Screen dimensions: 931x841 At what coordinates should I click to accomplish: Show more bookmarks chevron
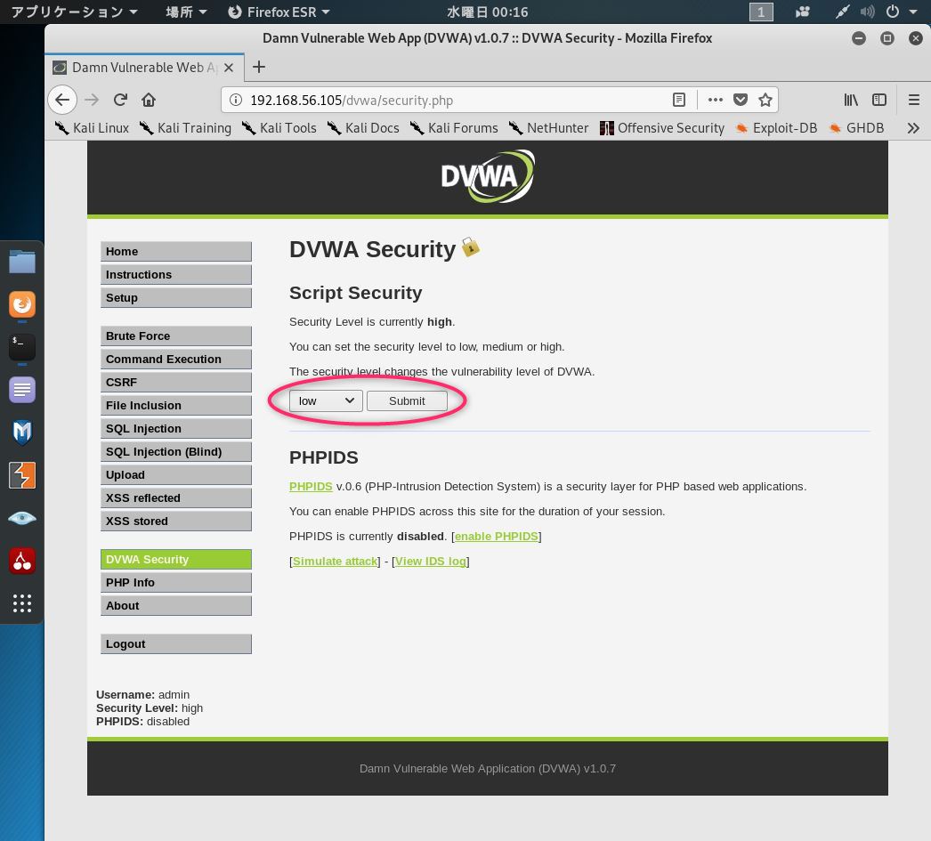(x=913, y=128)
